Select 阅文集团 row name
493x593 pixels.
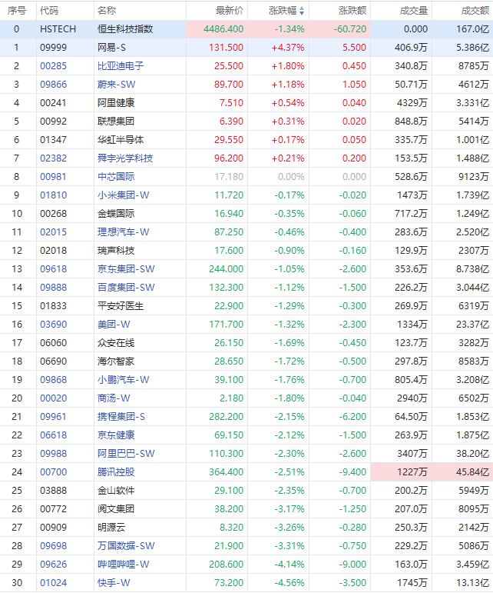tap(116, 509)
